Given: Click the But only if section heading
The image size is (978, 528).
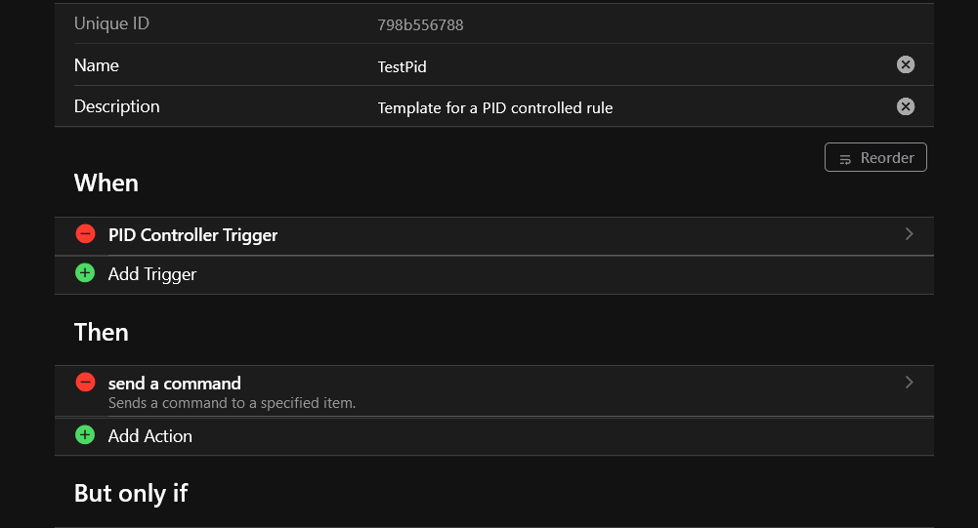Looking at the screenshot, I should point(131,494).
